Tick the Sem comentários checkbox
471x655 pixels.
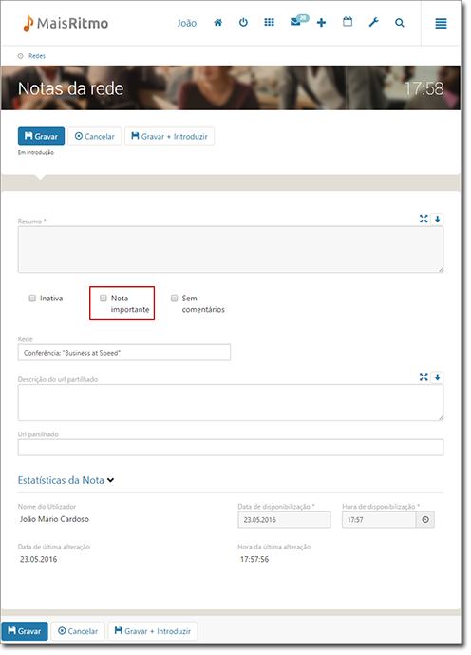point(175,298)
